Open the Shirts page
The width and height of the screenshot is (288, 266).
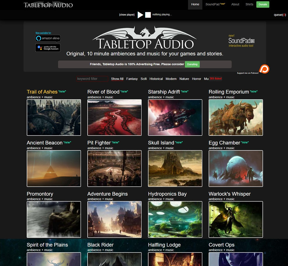tap(249, 4)
